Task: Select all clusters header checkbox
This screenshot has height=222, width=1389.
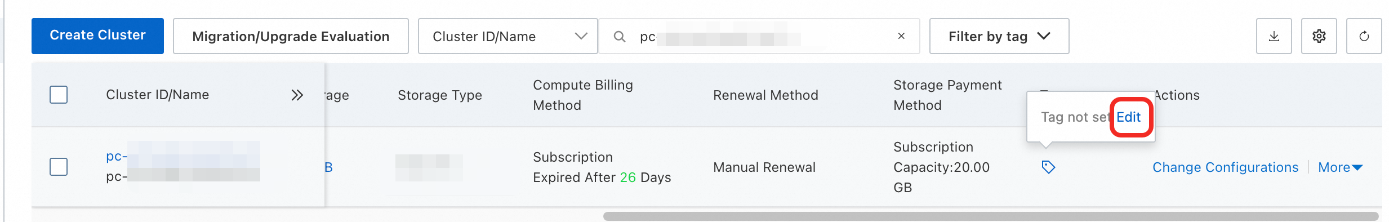Action: point(59,95)
